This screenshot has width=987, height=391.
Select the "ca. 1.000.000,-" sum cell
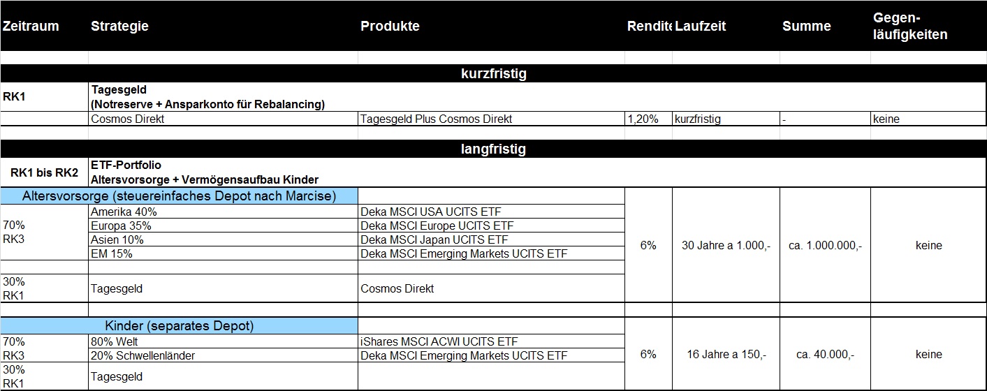[825, 245]
